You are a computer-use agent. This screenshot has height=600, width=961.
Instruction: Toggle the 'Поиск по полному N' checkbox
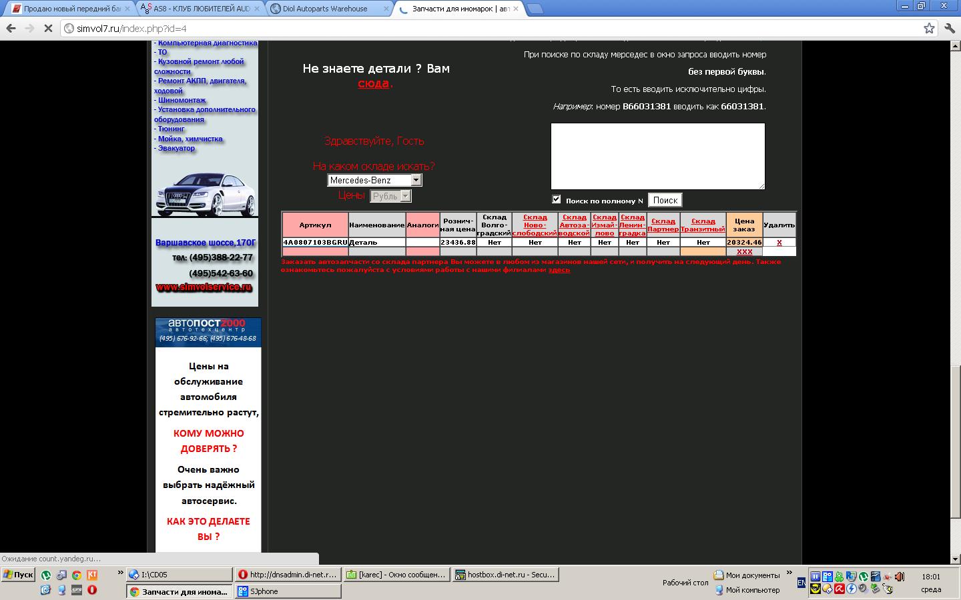556,199
